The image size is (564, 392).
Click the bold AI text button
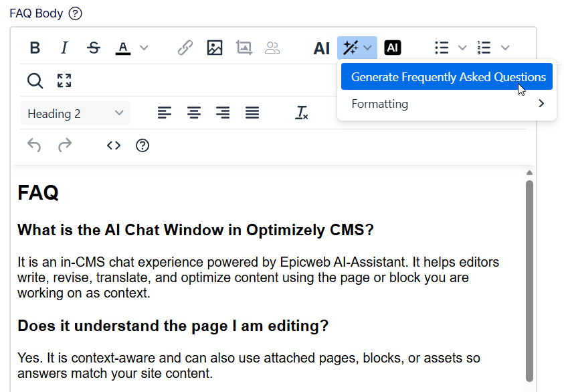(x=321, y=48)
